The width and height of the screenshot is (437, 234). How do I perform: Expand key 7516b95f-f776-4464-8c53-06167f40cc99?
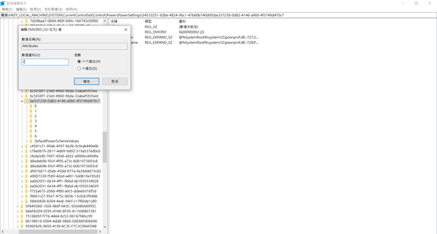[x=18, y=216]
